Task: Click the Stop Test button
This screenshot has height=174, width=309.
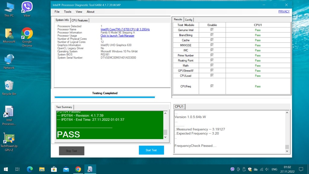Action: point(72,151)
